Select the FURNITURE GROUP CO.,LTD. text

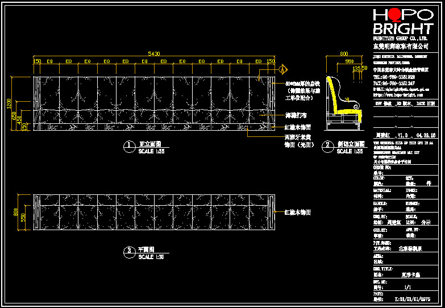[x=401, y=38]
